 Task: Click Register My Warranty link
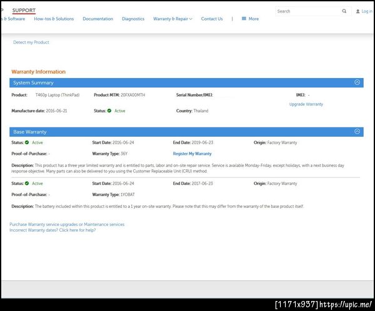click(x=192, y=154)
